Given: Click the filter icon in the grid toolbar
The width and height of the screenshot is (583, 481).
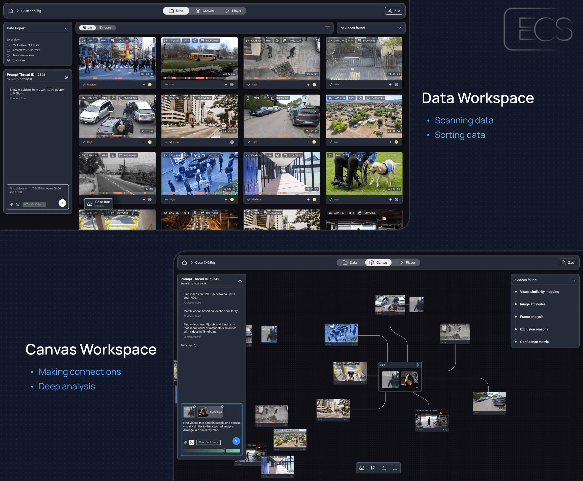Looking at the screenshot, I should click(x=327, y=28).
